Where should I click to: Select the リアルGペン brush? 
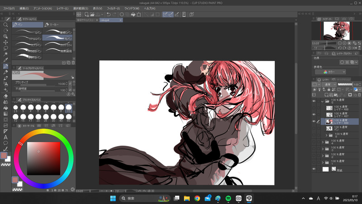(x=27, y=38)
